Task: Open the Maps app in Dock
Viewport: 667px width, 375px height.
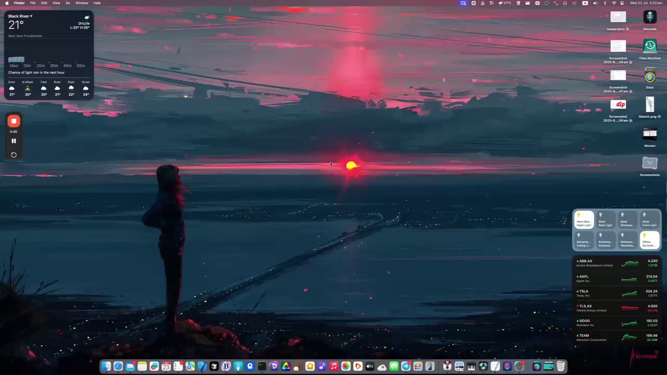Action: tap(190, 366)
